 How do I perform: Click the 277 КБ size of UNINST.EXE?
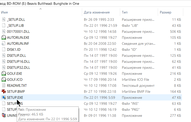click(x=176, y=115)
